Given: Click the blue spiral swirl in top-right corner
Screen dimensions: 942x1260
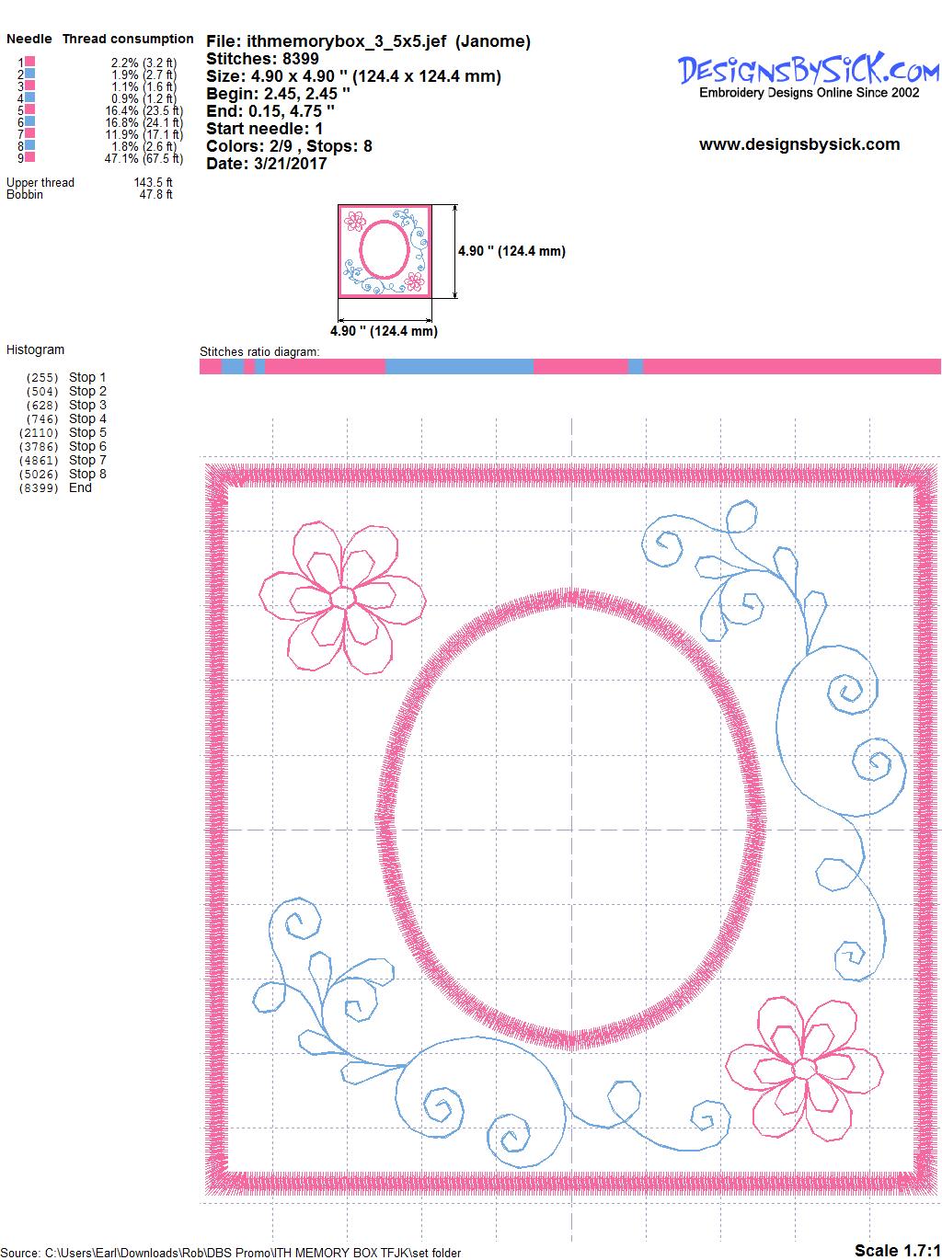Looking at the screenshot, I should tap(664, 544).
